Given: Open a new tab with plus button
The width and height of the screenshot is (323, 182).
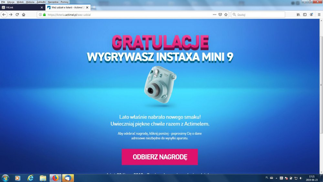Looking at the screenshot, I should tap(94, 7).
